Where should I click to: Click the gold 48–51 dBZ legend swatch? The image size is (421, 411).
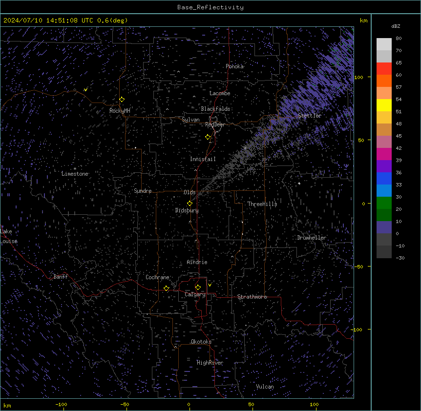384,118
